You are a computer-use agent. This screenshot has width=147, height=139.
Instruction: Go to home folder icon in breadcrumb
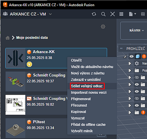point(8,38)
